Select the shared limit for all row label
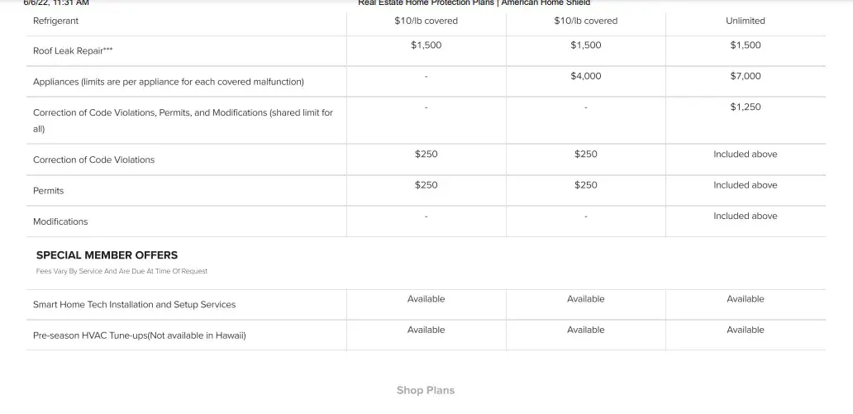This screenshot has height=414, width=853. pyautogui.click(x=183, y=120)
